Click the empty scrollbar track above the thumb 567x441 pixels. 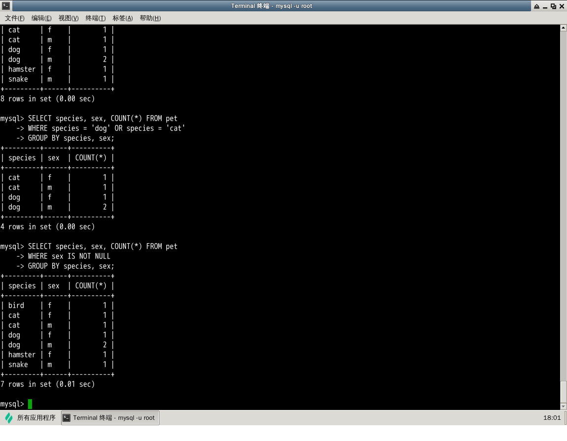[564, 197]
